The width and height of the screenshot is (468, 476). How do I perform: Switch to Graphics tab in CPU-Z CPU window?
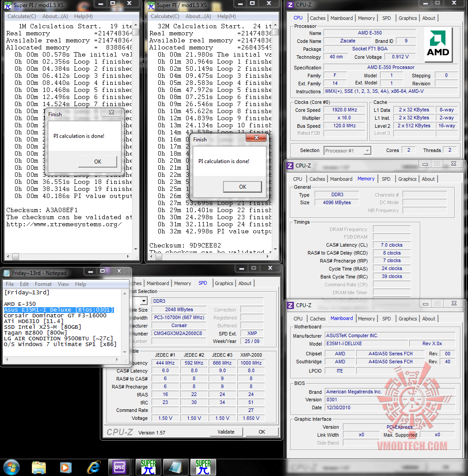[x=407, y=18]
